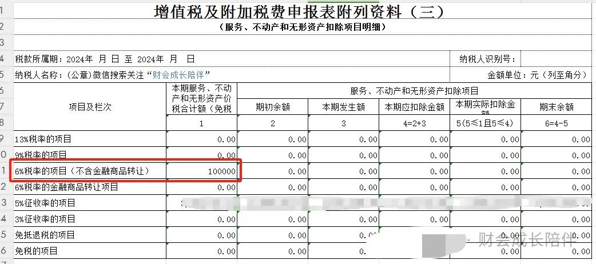
Task: Click 本期发生额 value in 6%税率的金融商品转让项目 row
Action: (x=343, y=187)
